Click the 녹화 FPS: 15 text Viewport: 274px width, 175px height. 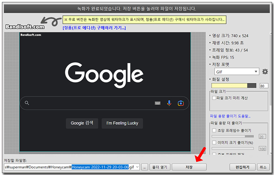tap(223, 57)
